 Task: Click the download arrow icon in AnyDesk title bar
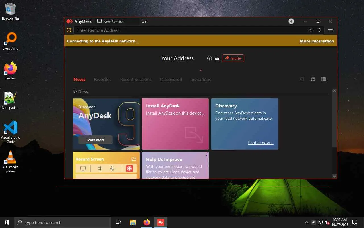pos(291,21)
